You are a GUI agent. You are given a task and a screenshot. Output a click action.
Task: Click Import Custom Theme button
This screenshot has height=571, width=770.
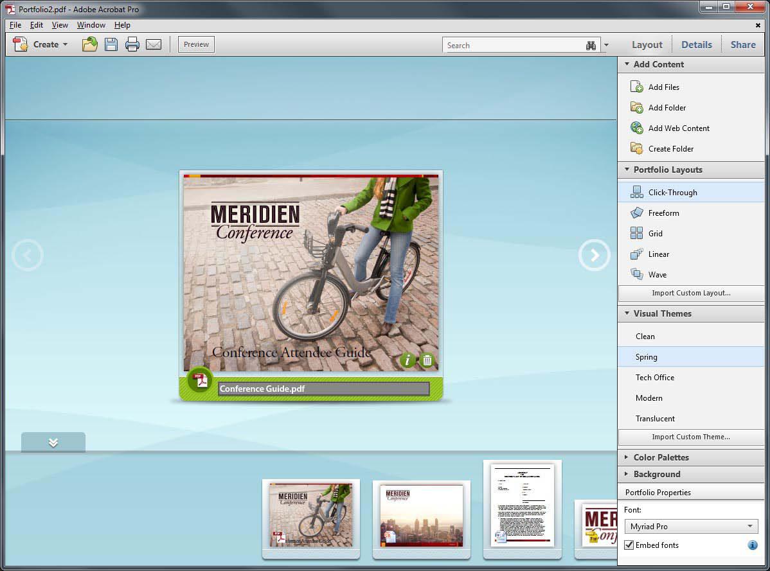point(691,437)
